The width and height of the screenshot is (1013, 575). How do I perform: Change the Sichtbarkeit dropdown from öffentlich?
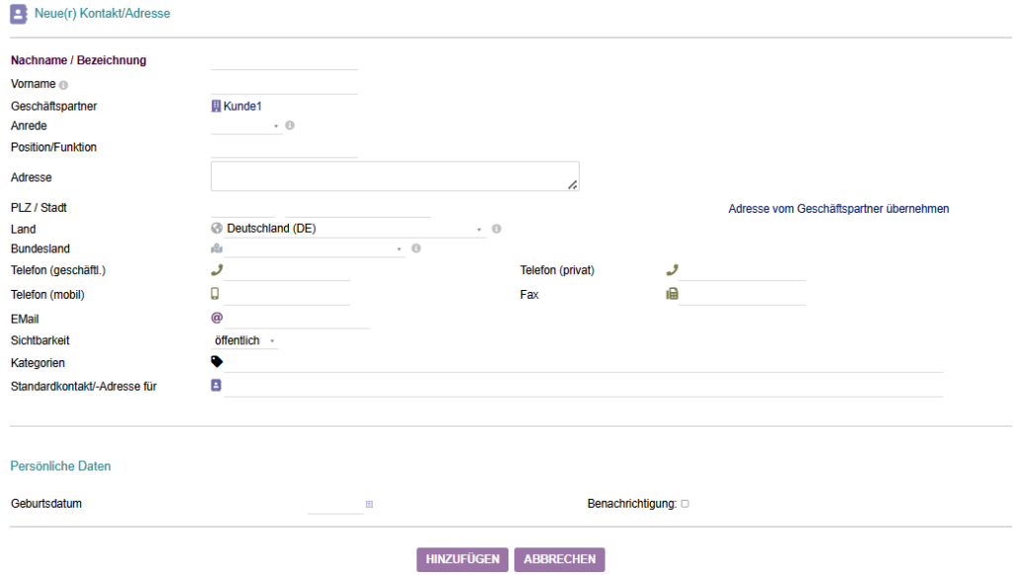244,340
